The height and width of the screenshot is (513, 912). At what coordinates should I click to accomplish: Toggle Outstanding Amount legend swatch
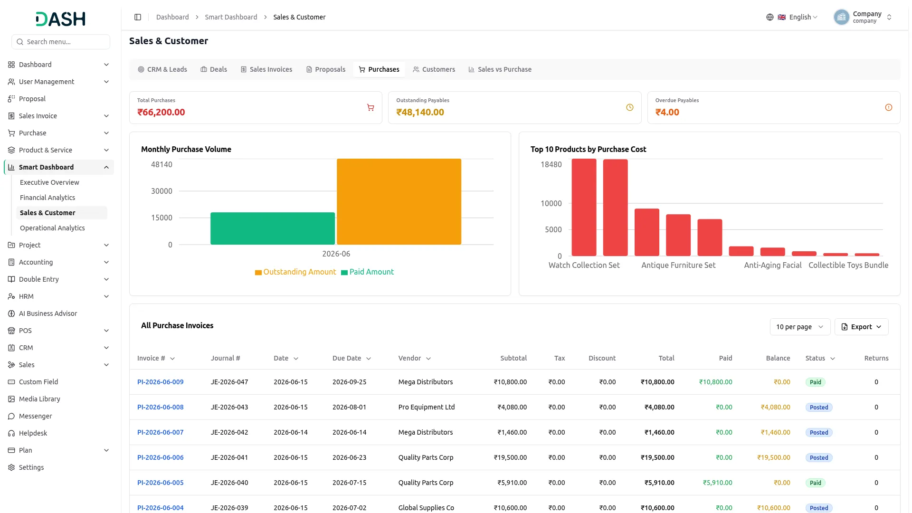[x=258, y=272]
